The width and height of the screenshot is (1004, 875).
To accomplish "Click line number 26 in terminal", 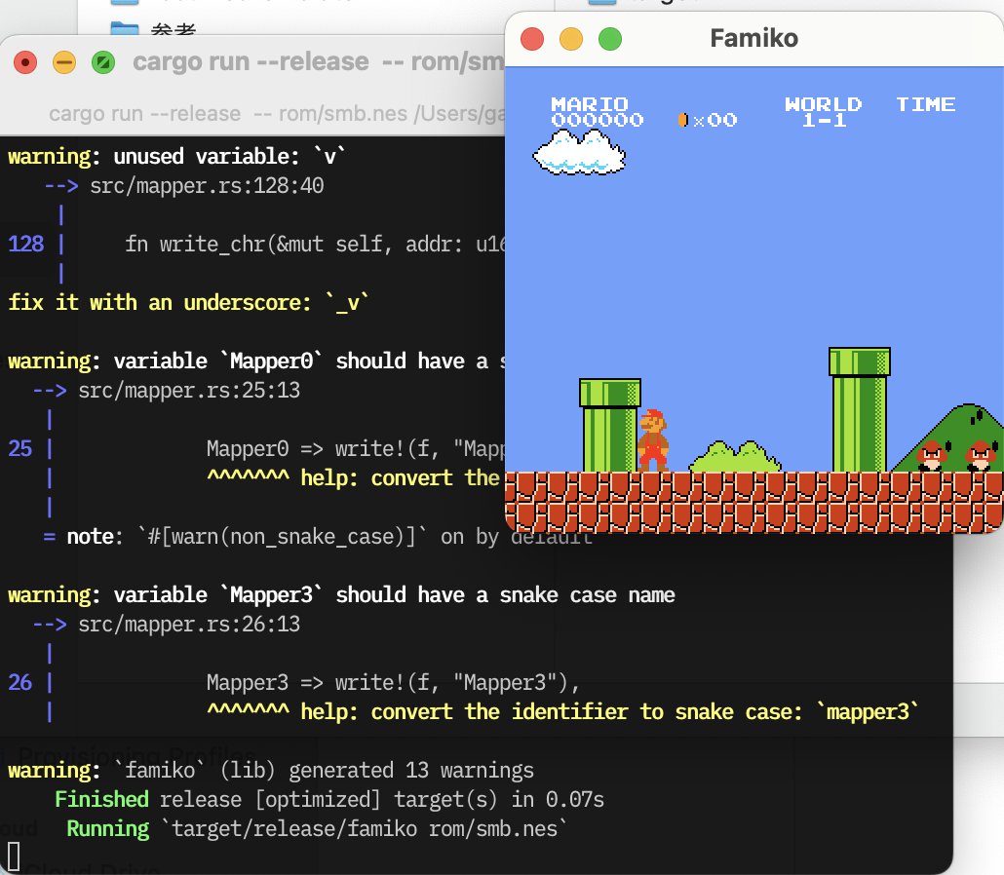I will click(19, 682).
